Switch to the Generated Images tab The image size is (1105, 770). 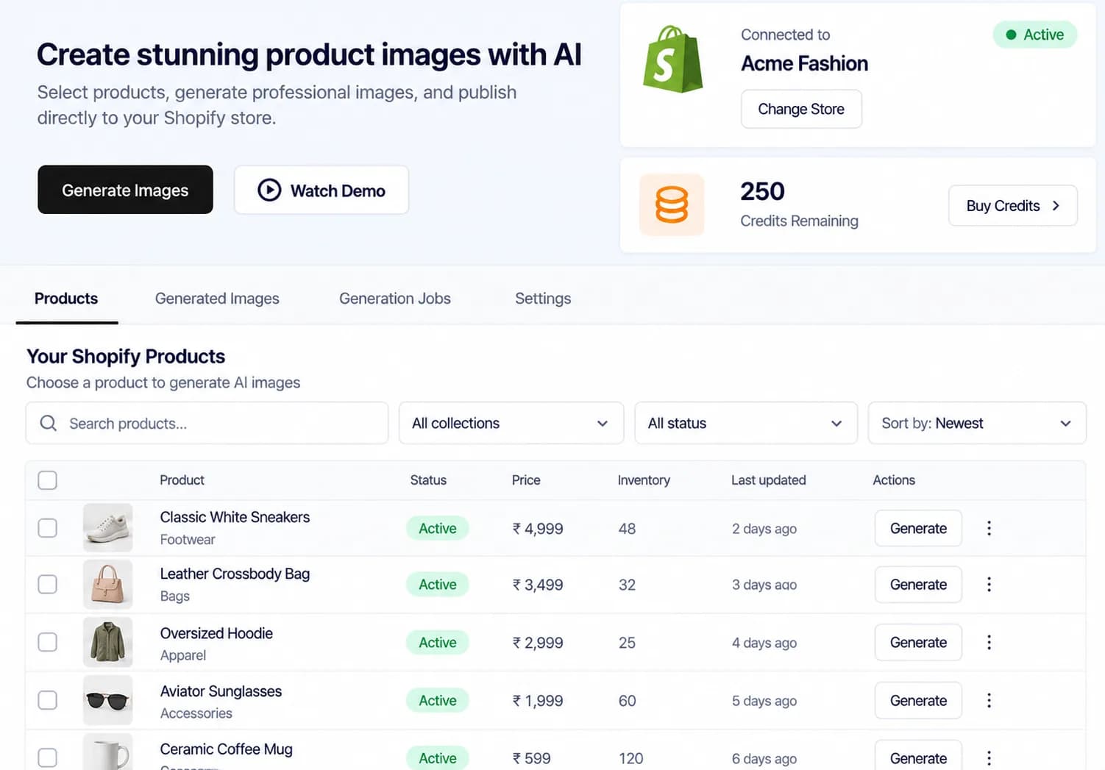217,299
